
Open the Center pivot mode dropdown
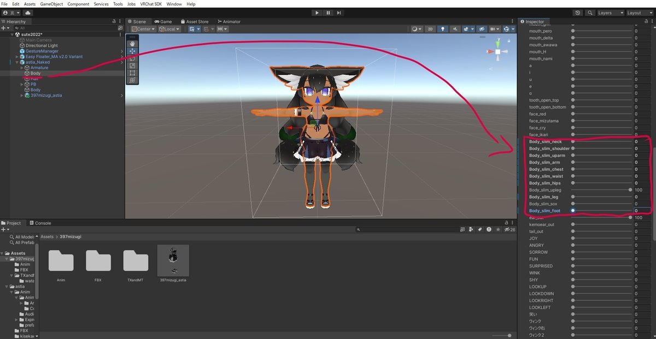pos(143,29)
